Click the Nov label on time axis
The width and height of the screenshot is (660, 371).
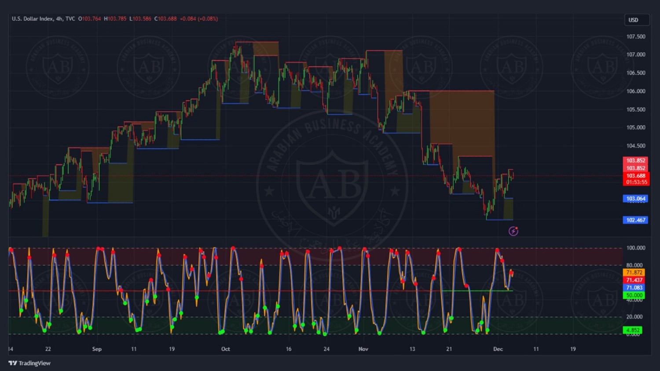(x=363, y=349)
